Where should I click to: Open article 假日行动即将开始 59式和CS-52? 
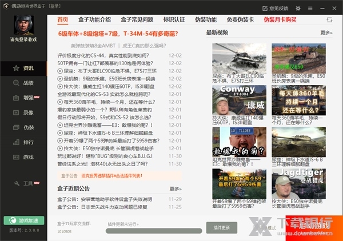105,118
